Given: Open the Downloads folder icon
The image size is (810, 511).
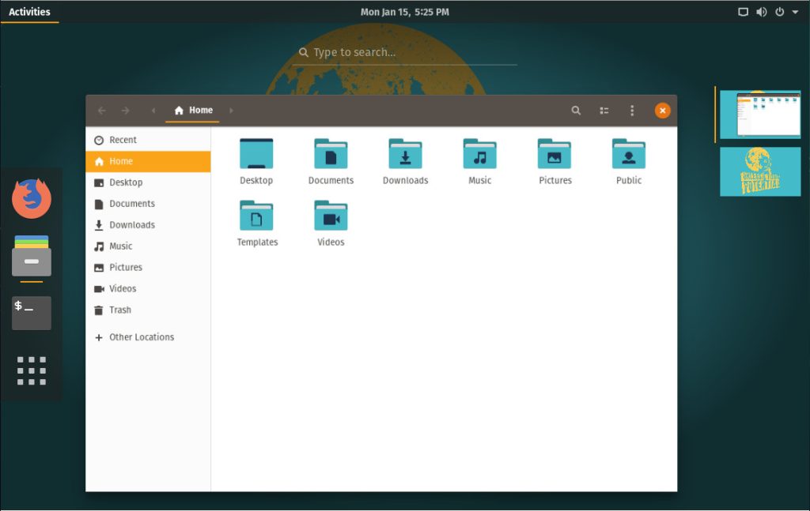Looking at the screenshot, I should click(405, 154).
